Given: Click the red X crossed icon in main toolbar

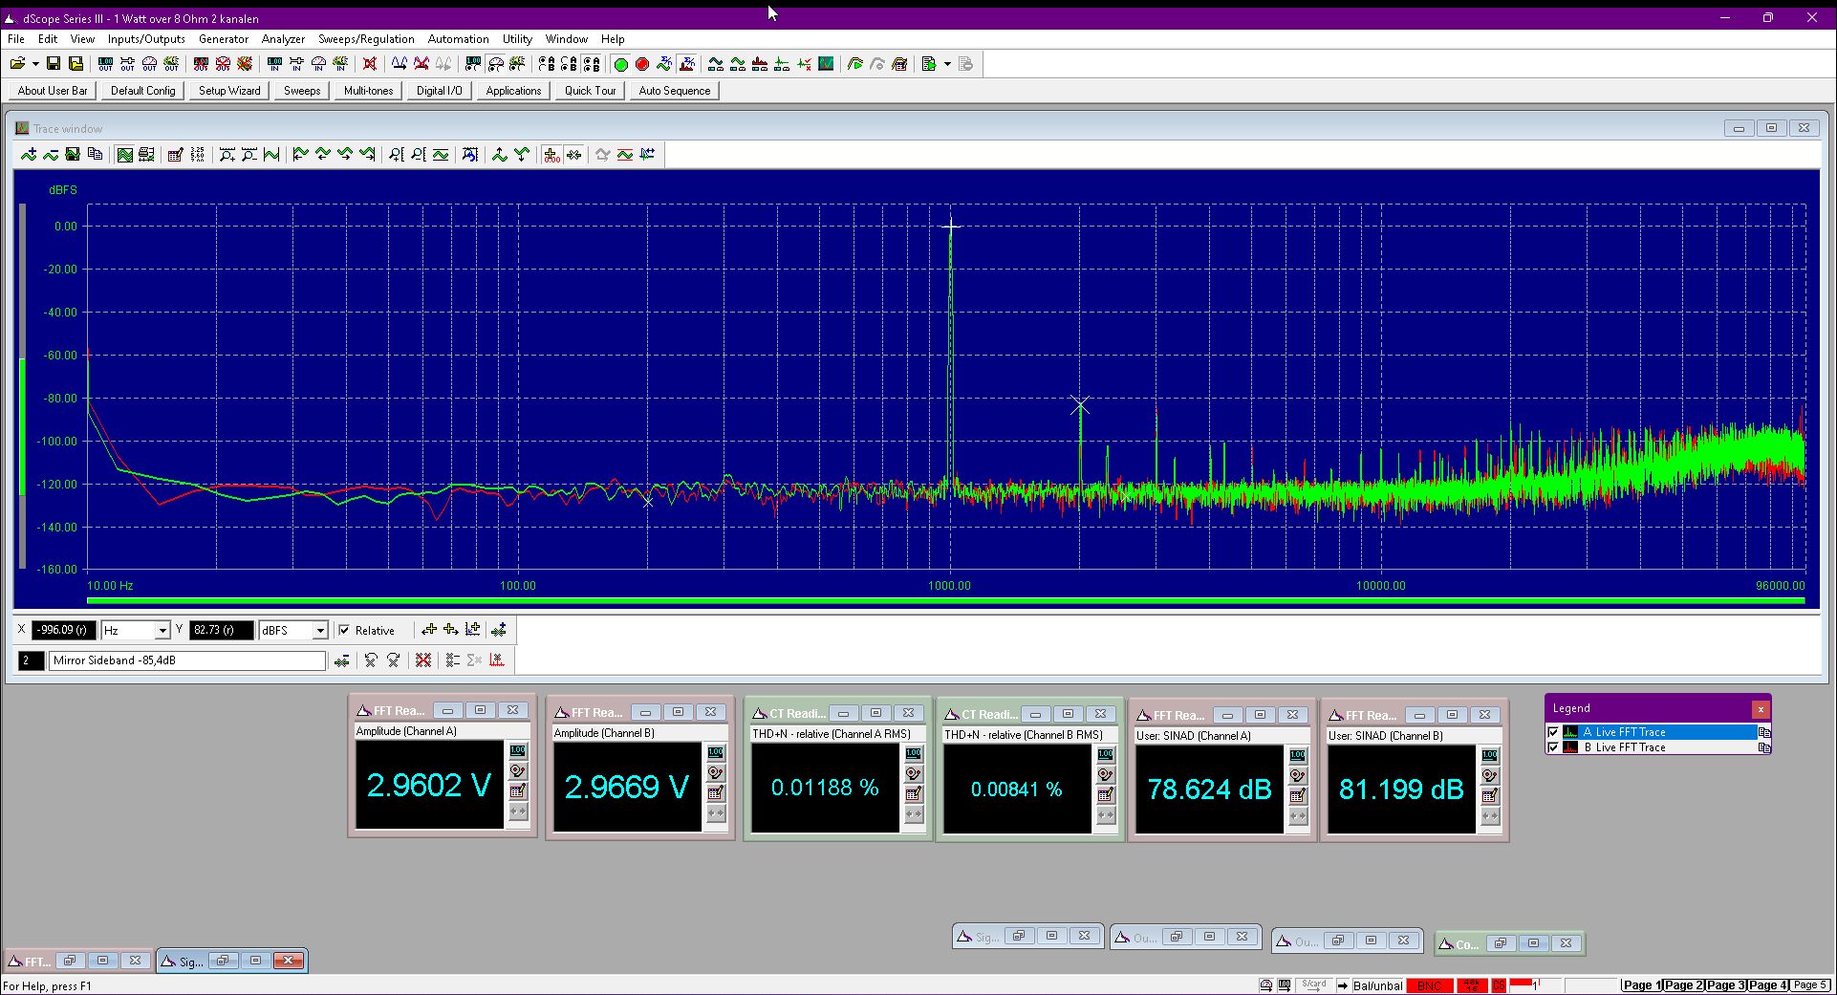Looking at the screenshot, I should pos(370,64).
